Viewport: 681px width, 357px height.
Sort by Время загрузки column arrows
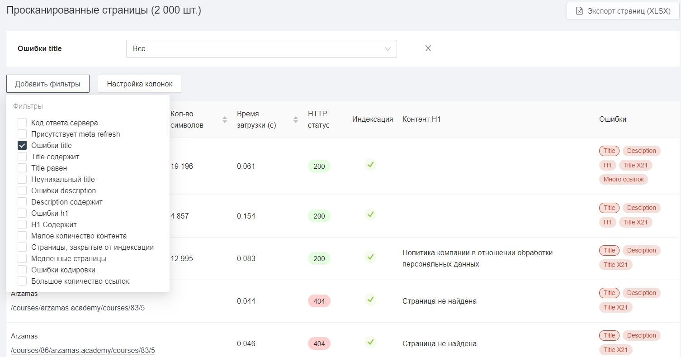tap(296, 119)
